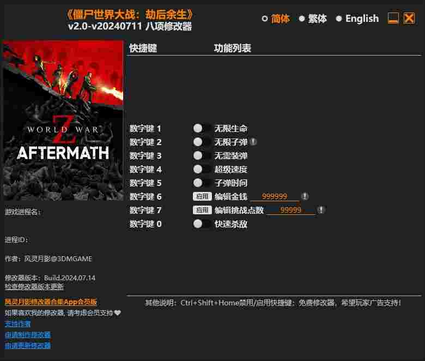
Task: Click the 数字键 0 hotkey label
Action: click(145, 224)
